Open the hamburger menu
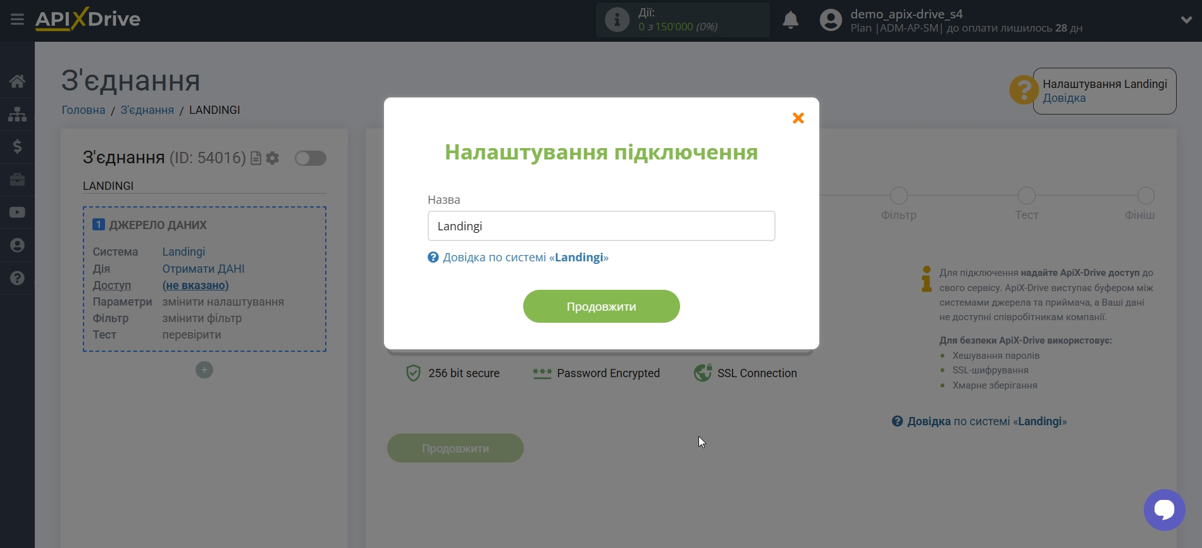The width and height of the screenshot is (1202, 548). [x=17, y=20]
